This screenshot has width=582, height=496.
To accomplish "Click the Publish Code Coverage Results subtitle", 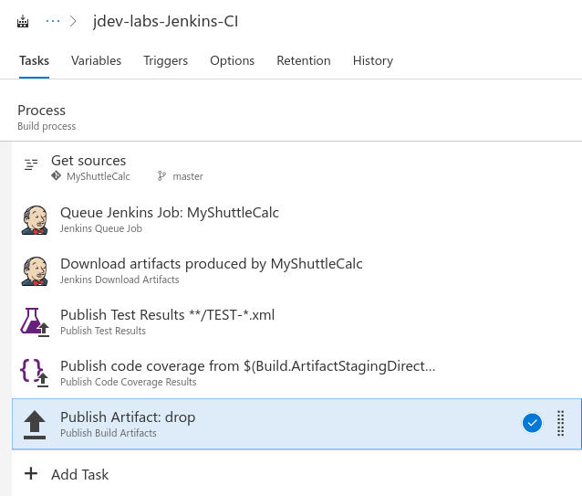I will 128,382.
